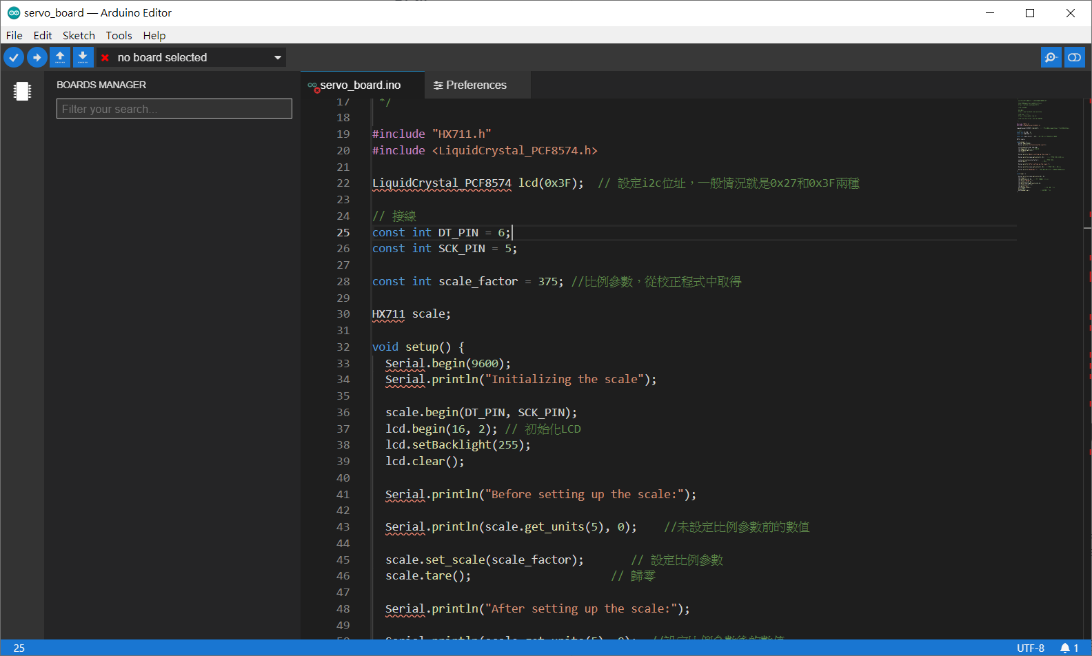Image resolution: width=1092 pixels, height=656 pixels.
Task: Switch to the Preferences tab
Action: 476,85
